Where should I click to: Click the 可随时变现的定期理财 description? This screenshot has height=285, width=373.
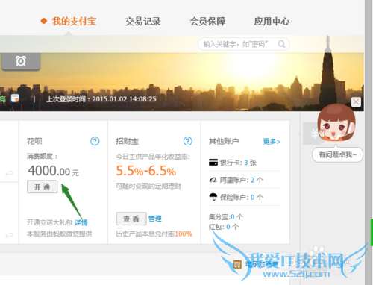[148, 186]
